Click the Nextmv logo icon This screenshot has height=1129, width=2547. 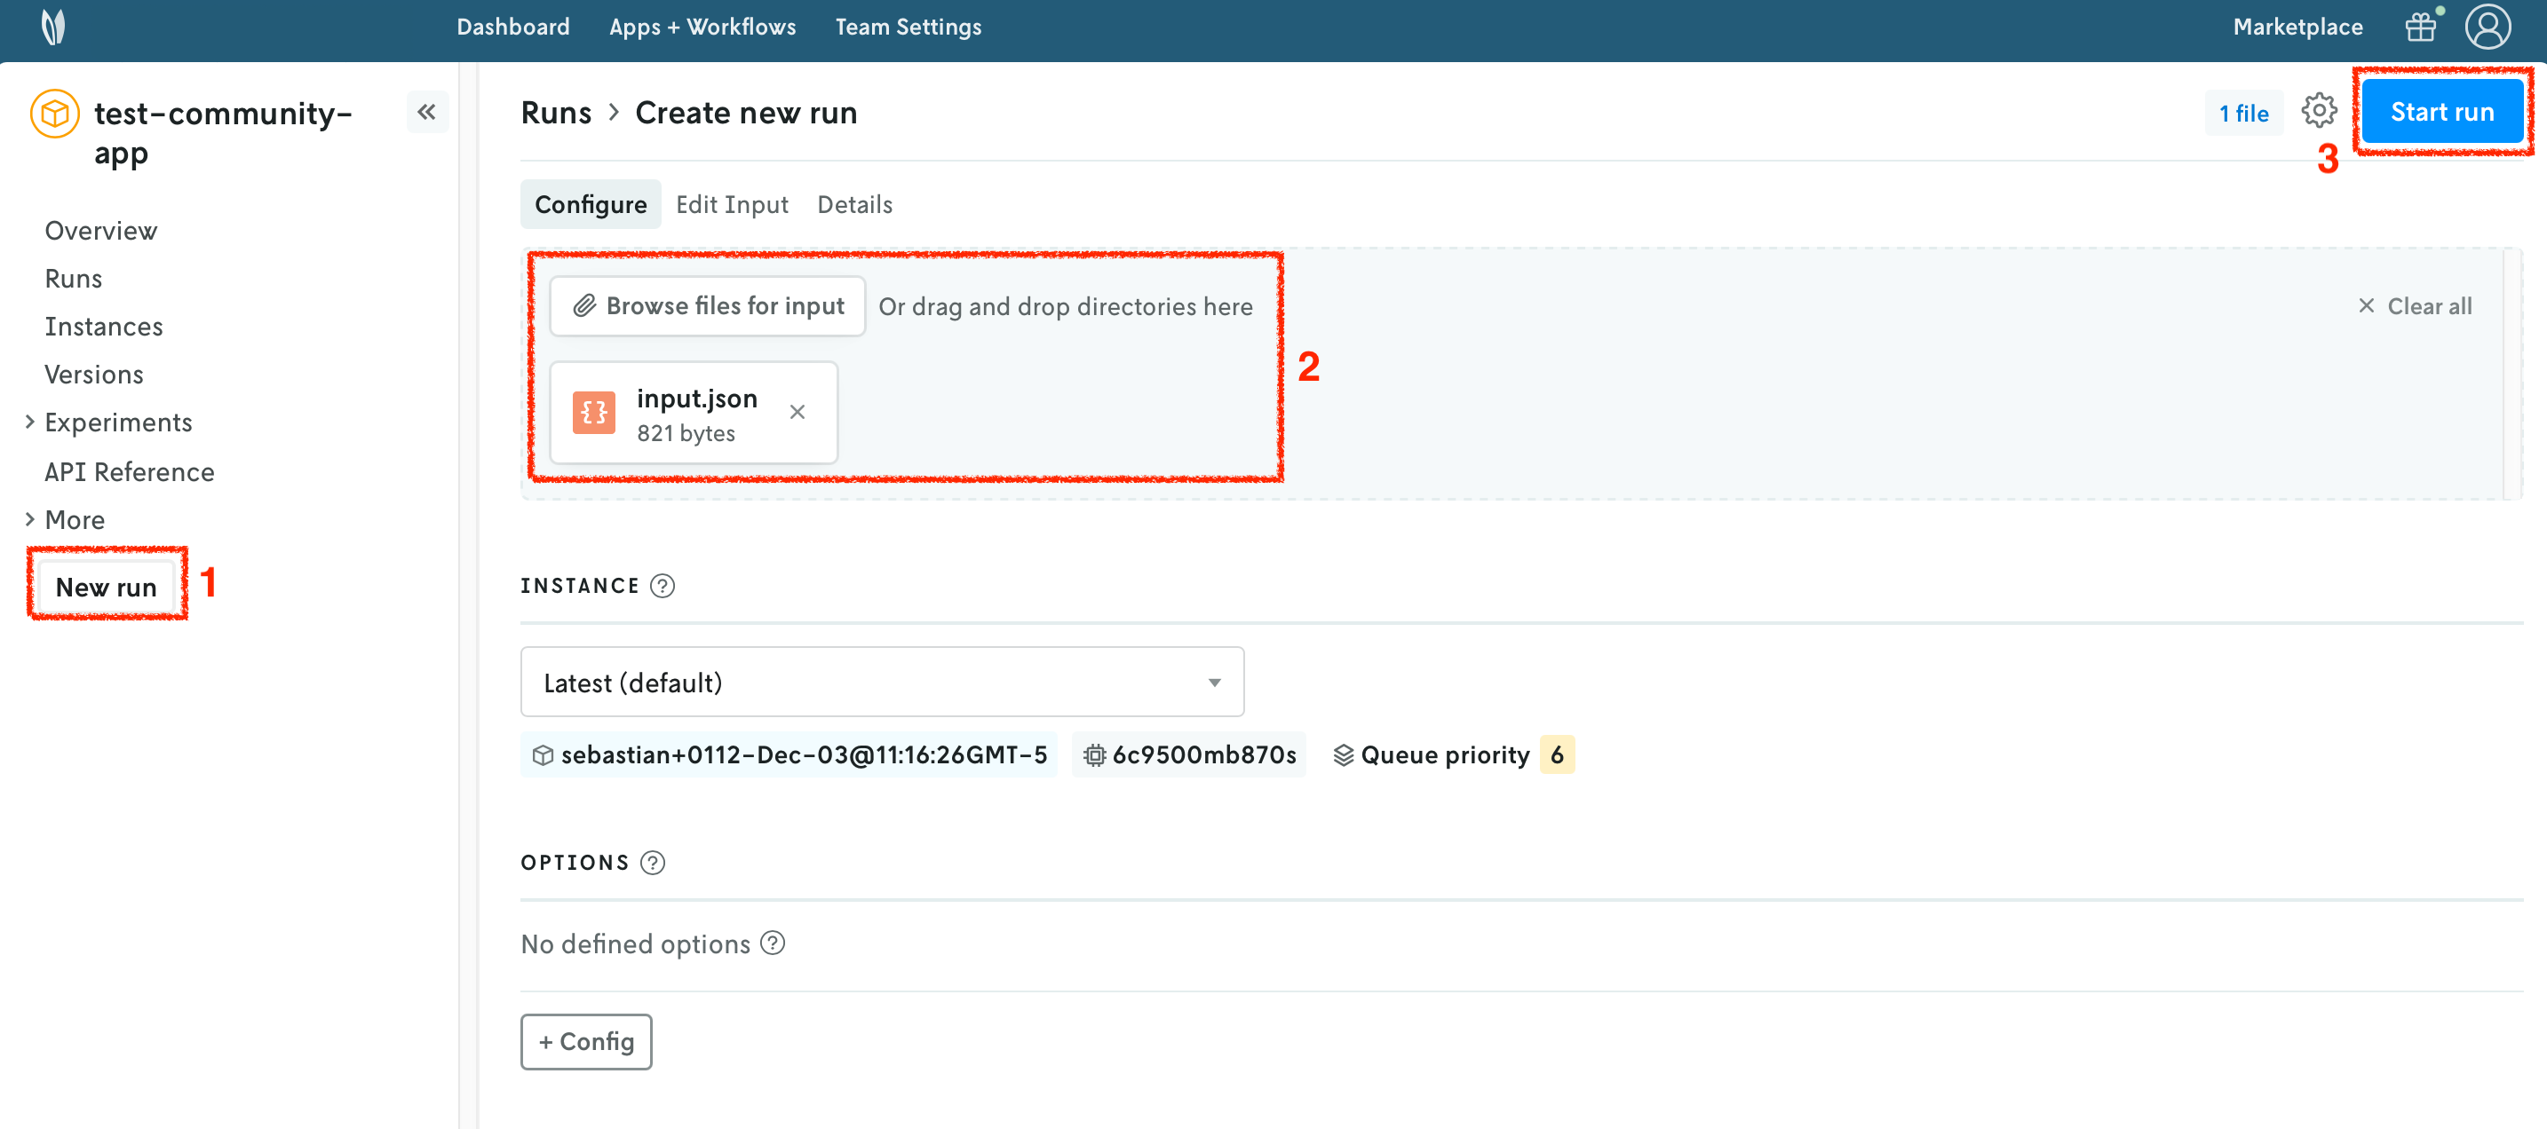point(53,27)
